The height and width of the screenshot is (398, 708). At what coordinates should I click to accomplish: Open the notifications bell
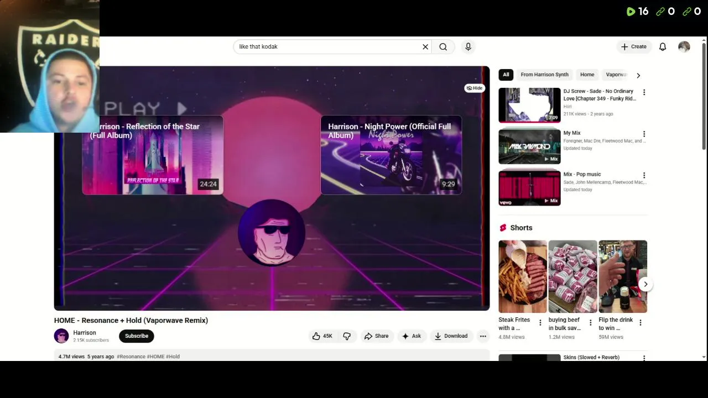(x=663, y=47)
